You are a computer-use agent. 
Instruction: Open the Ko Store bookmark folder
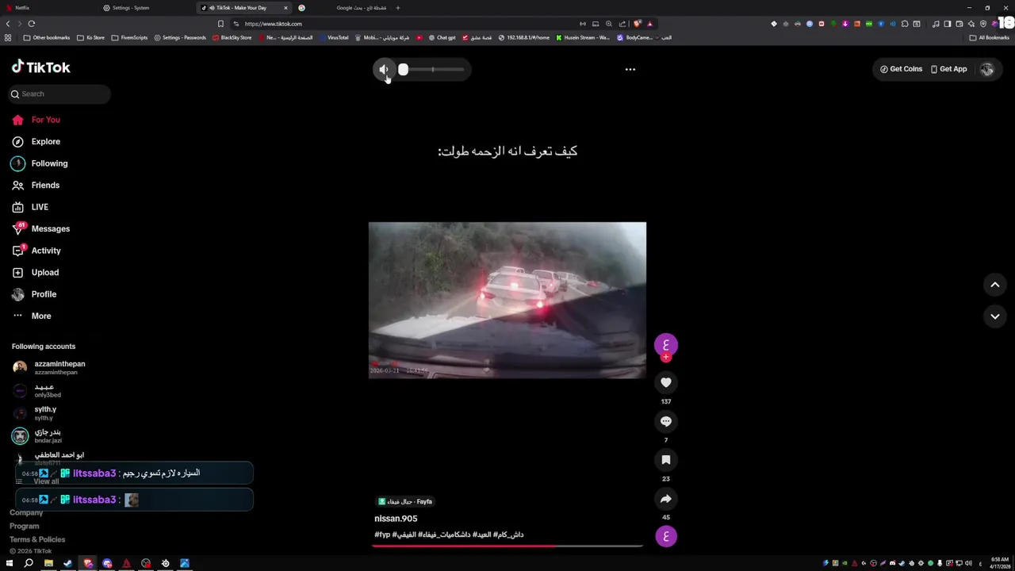point(90,37)
